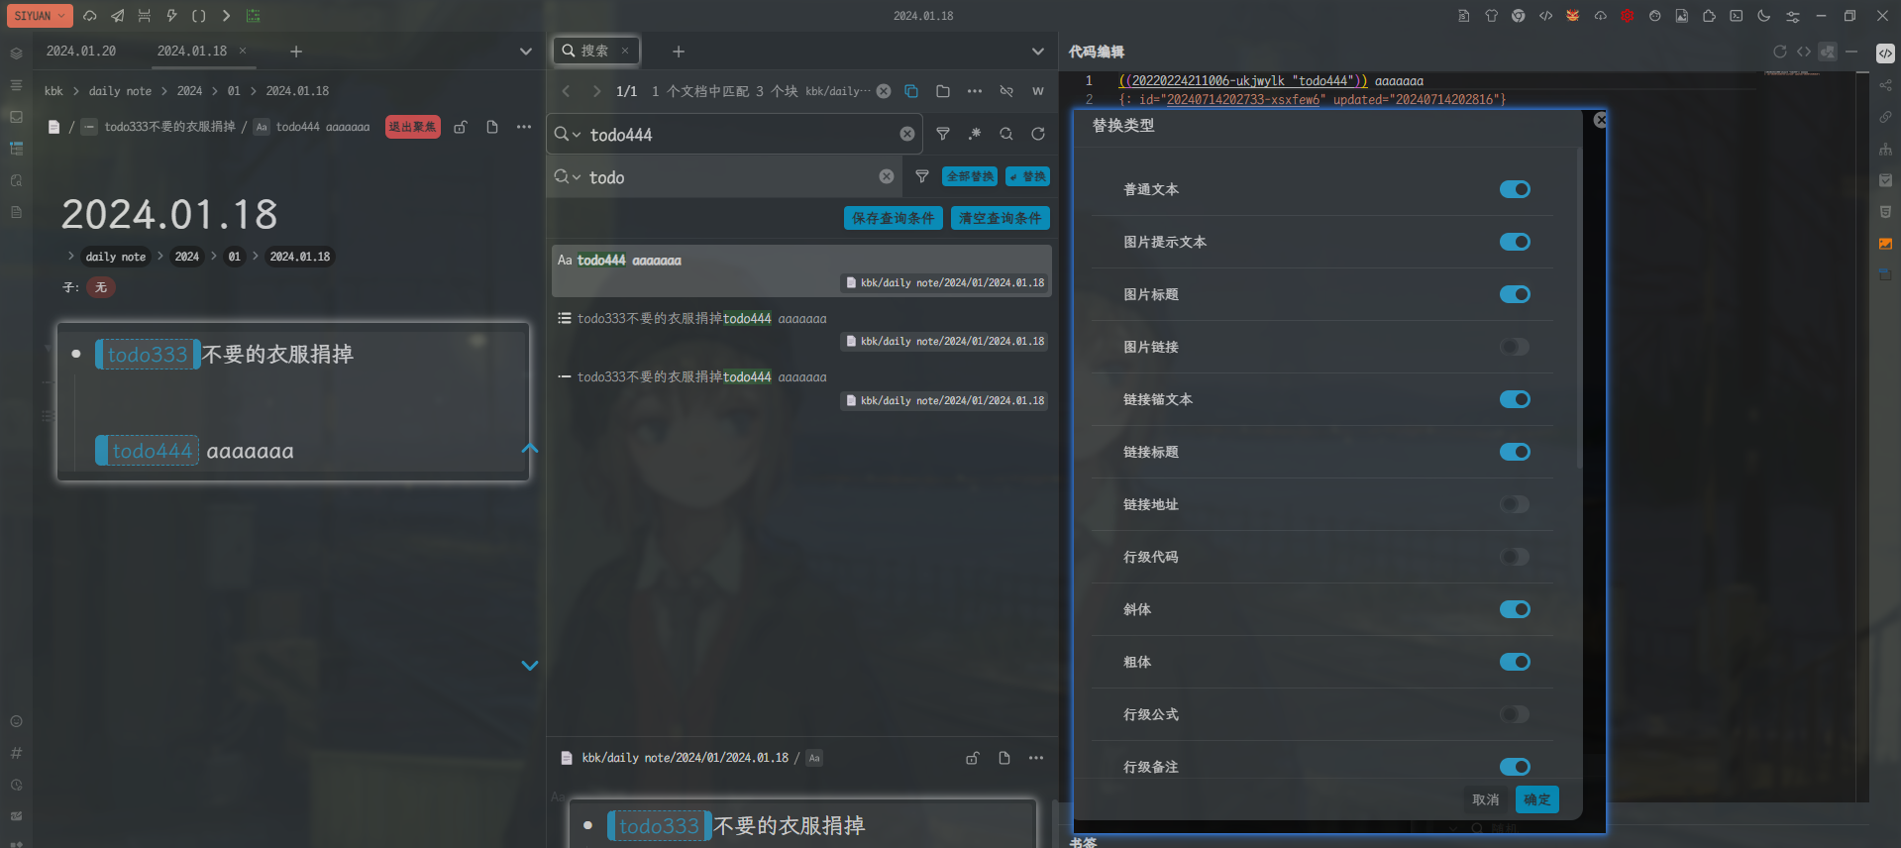Open more options menu in search toolbar
The width and height of the screenshot is (1901, 848).
[x=975, y=91]
